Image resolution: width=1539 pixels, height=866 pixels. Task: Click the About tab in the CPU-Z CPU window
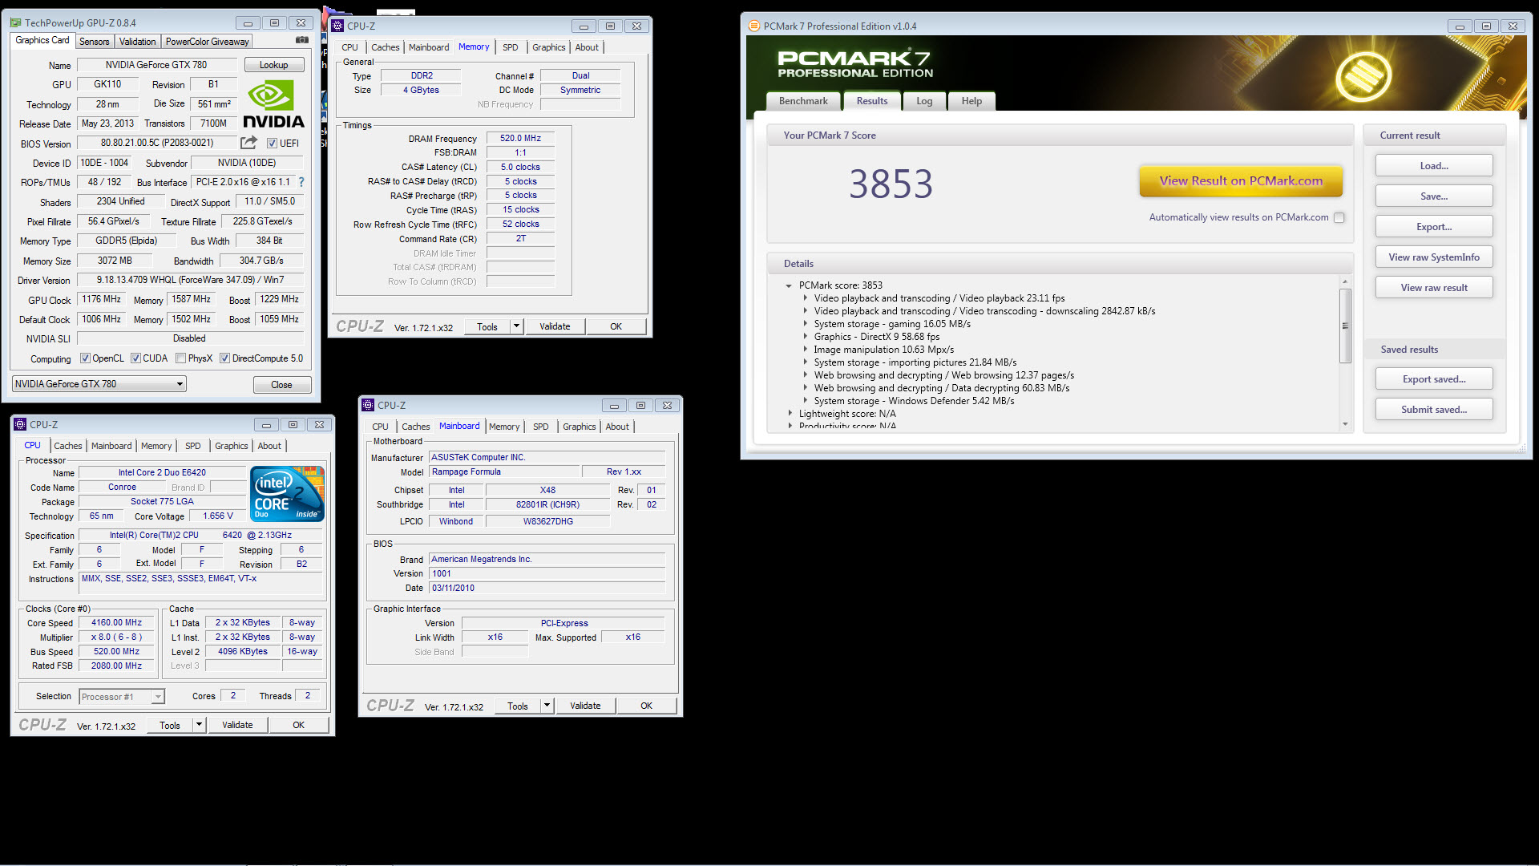pos(269,446)
